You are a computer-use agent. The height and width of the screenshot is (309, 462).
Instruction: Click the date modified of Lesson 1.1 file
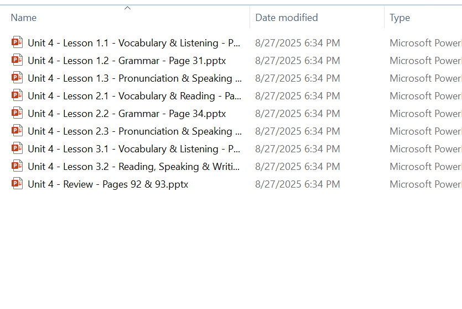pos(297,42)
